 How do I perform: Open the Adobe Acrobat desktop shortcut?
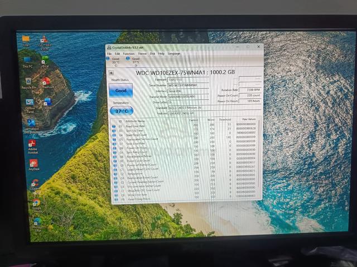click(x=32, y=147)
